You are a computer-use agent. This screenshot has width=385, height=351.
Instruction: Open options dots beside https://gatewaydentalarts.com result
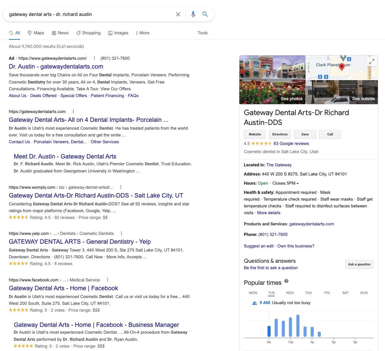pyautogui.click(x=73, y=111)
